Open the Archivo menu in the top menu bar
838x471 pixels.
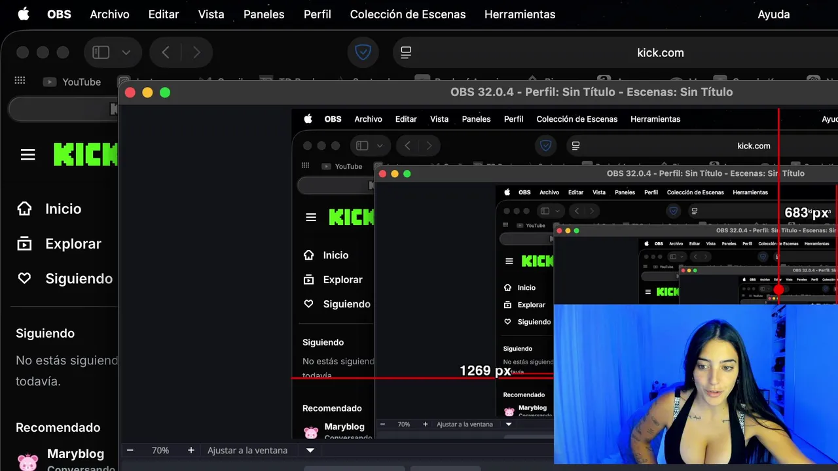click(109, 14)
